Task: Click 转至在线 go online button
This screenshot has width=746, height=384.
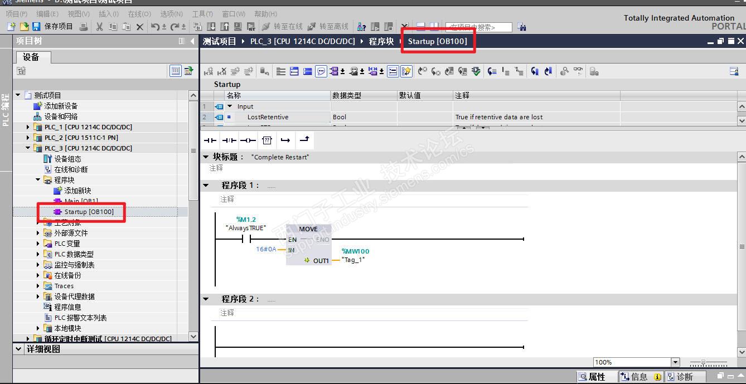Action: coord(282,26)
